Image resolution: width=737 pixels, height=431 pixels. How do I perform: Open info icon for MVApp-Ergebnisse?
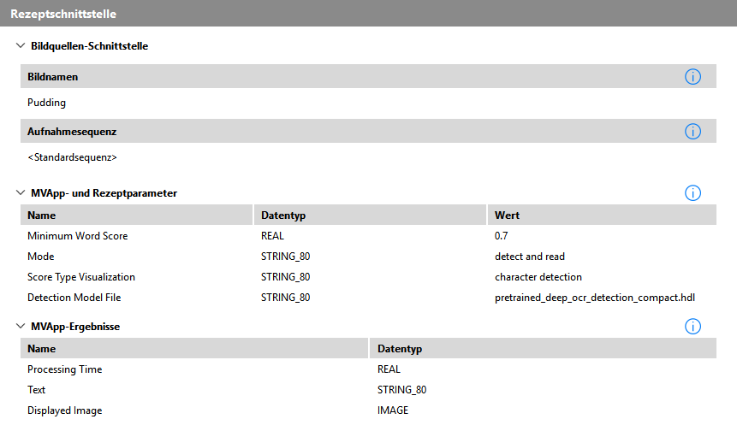pos(692,326)
